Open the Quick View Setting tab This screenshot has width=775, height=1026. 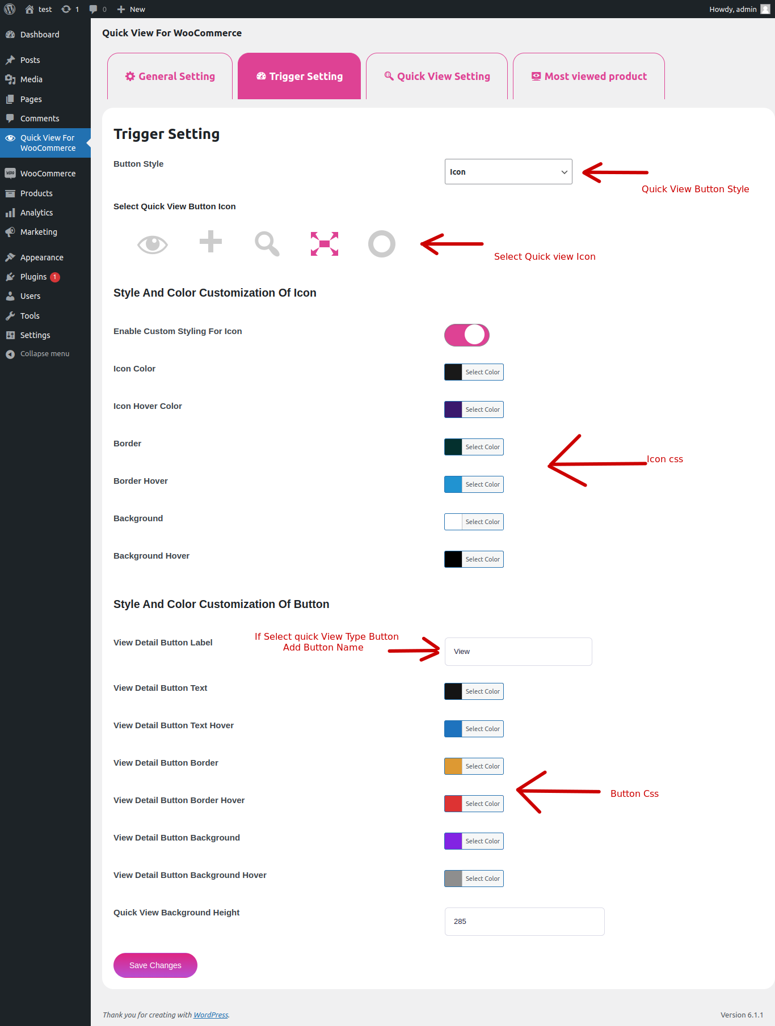tap(437, 77)
